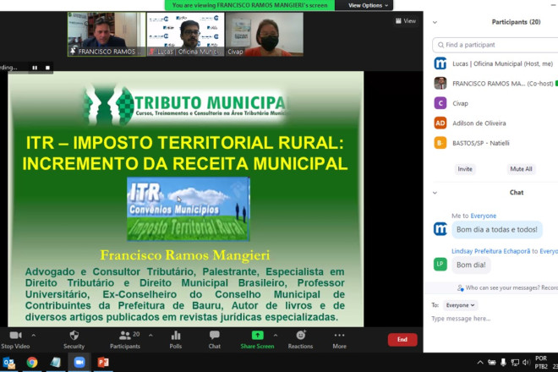Viewport: 558px width, 372px height.
Task: Collapse the Chat panel chevron
Action: click(x=435, y=193)
